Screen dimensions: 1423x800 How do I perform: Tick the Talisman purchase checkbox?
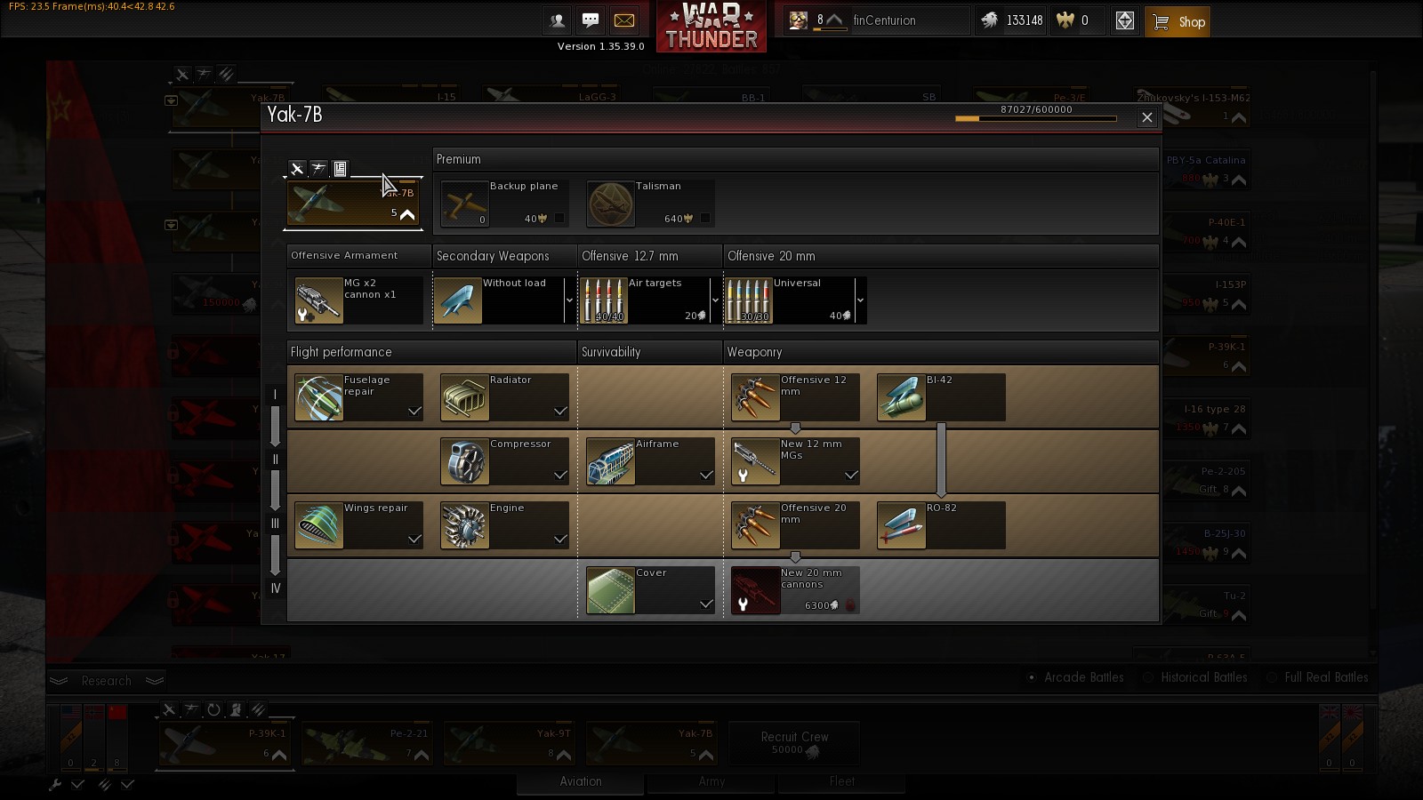(x=705, y=218)
